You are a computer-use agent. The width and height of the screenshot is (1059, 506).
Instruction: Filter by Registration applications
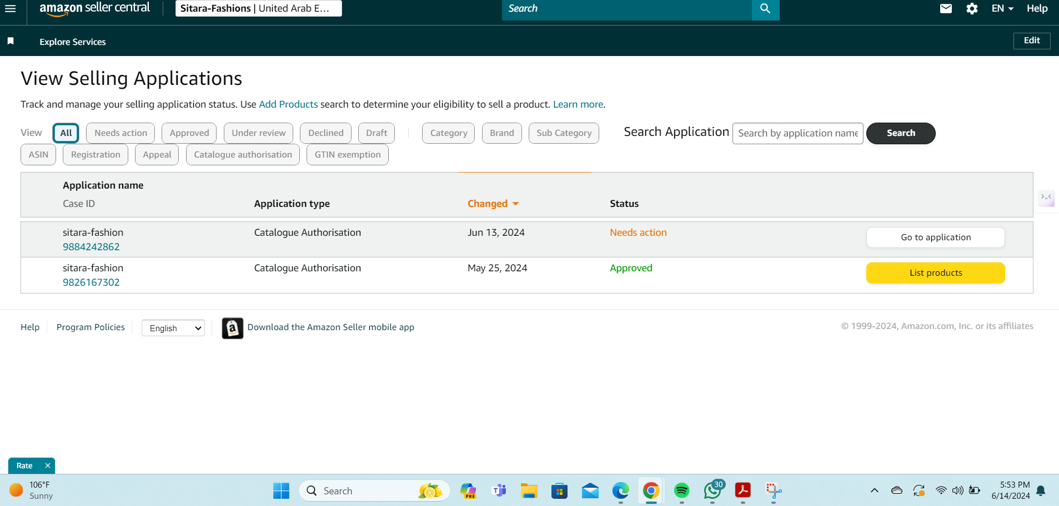tap(96, 155)
